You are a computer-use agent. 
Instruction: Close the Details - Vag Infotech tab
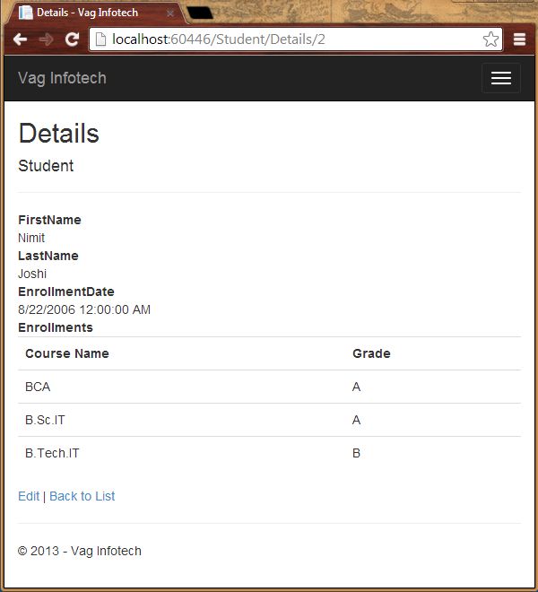coord(170,13)
